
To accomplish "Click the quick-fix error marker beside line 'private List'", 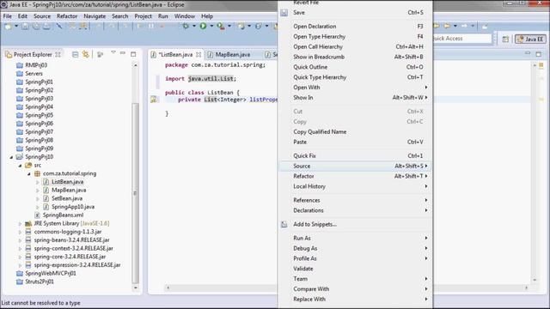I will 154,100.
